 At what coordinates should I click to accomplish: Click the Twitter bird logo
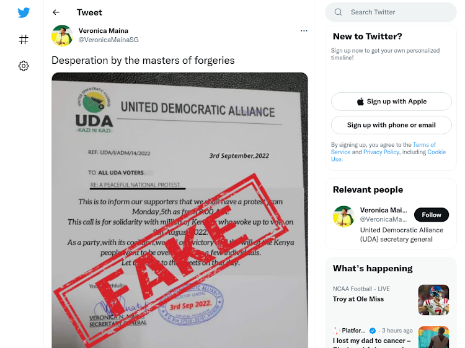pyautogui.click(x=24, y=12)
